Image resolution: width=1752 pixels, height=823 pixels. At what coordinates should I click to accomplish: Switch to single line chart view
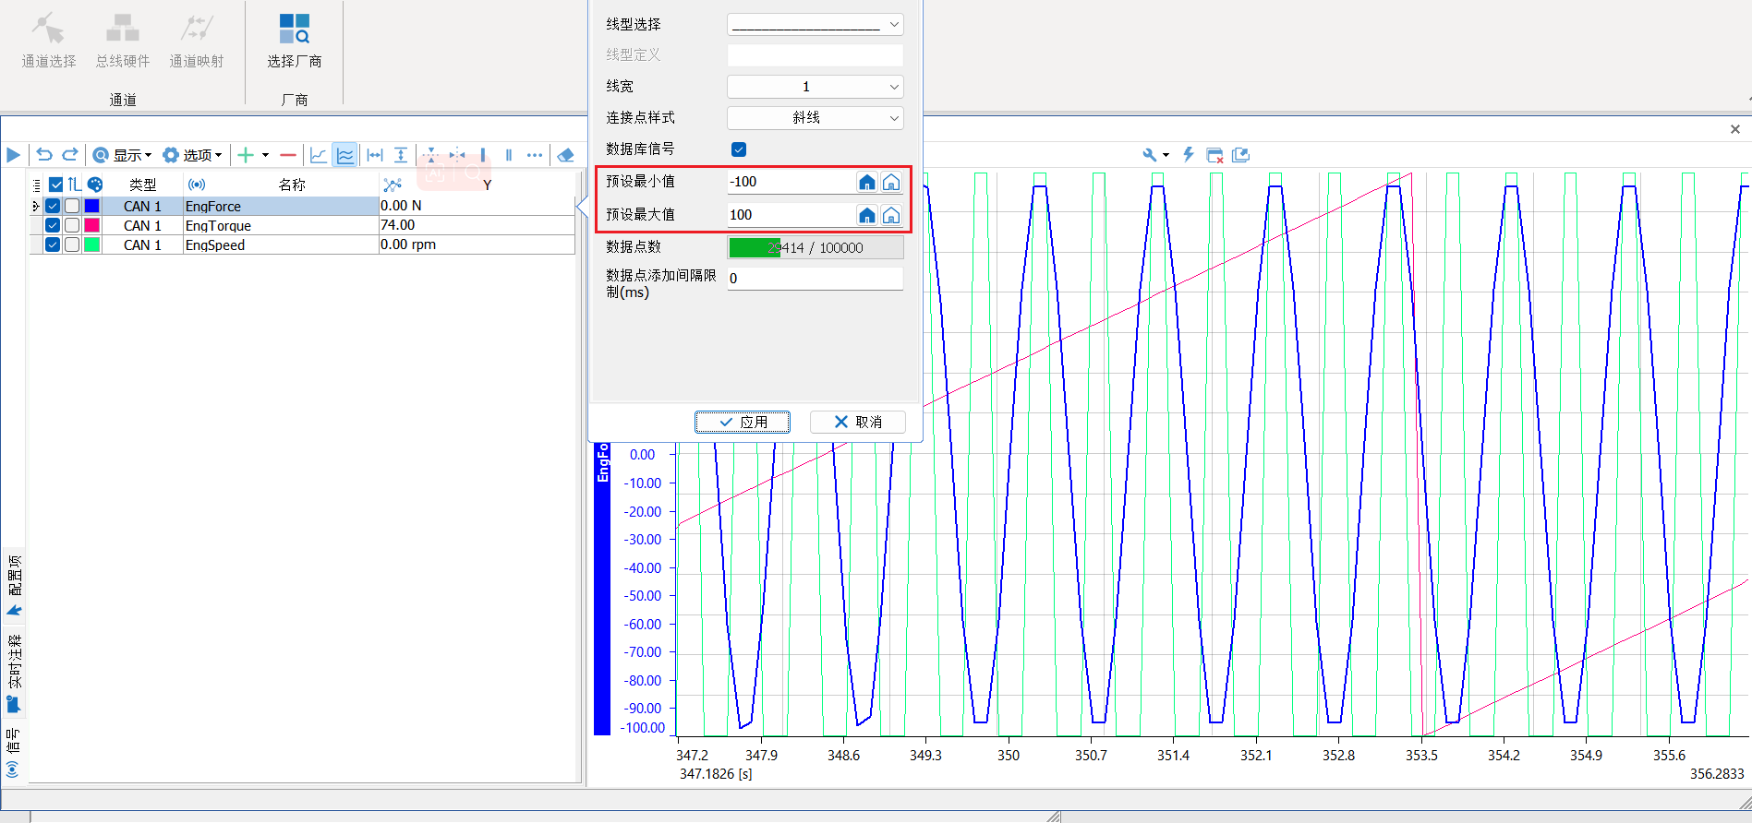[319, 155]
